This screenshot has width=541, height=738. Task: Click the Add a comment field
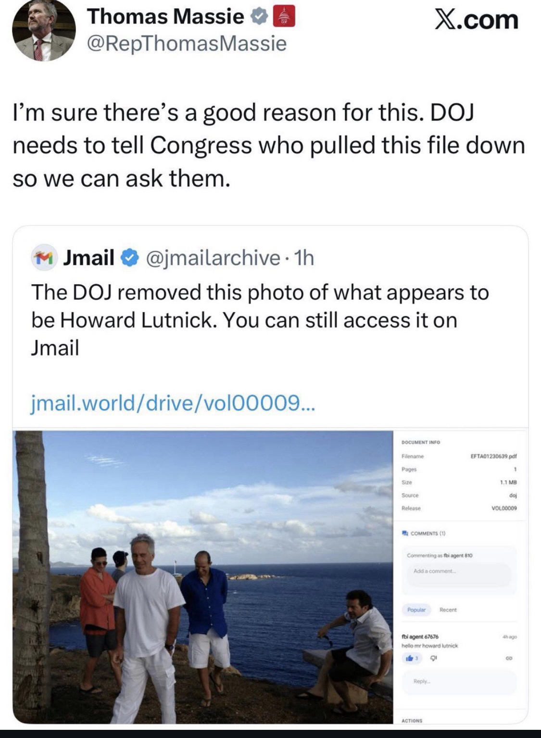[x=458, y=572]
